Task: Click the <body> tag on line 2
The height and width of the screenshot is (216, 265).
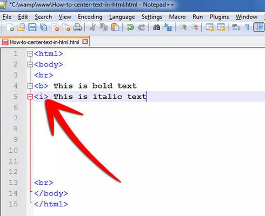Action: [49, 65]
